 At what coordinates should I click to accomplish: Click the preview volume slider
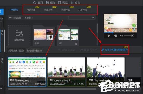tap(128, 36)
